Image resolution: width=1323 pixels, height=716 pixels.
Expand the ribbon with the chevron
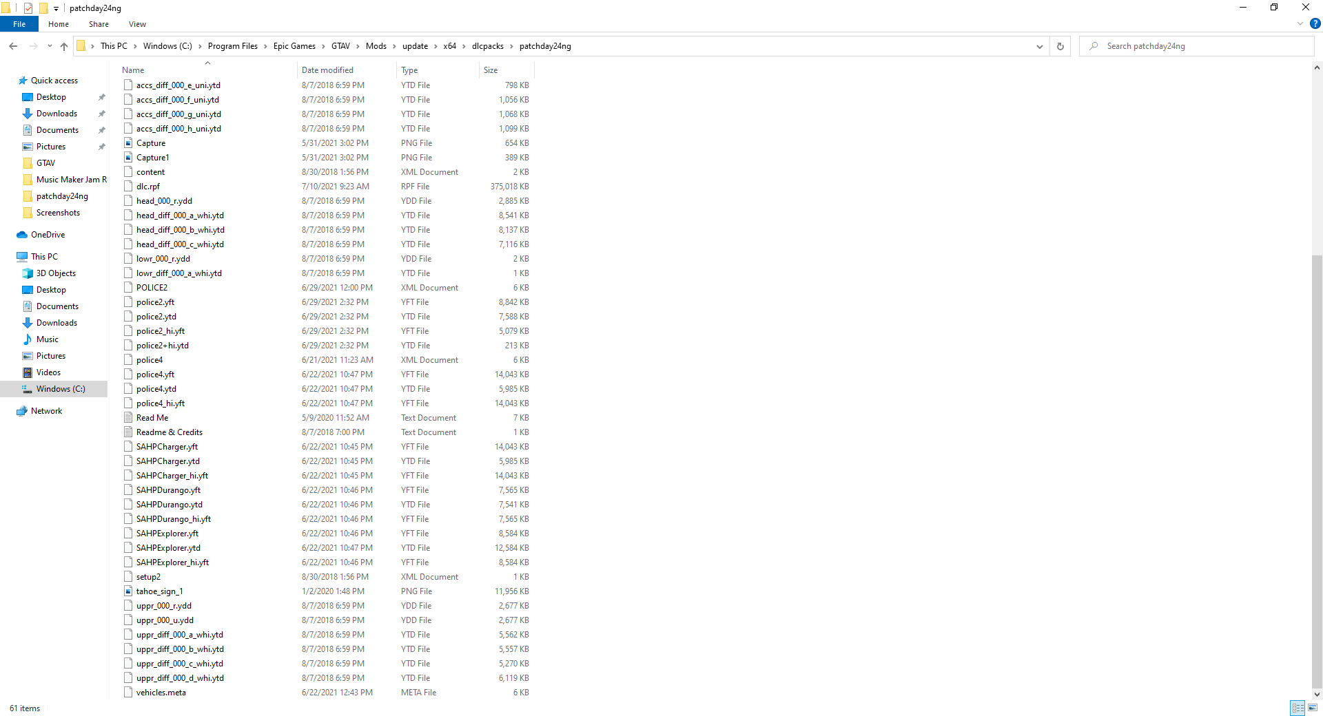click(1300, 23)
